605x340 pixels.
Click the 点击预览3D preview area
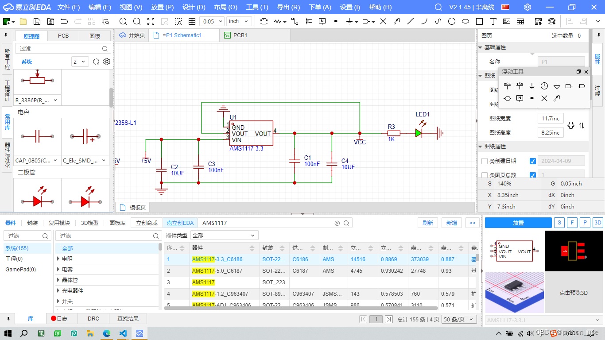click(x=574, y=293)
